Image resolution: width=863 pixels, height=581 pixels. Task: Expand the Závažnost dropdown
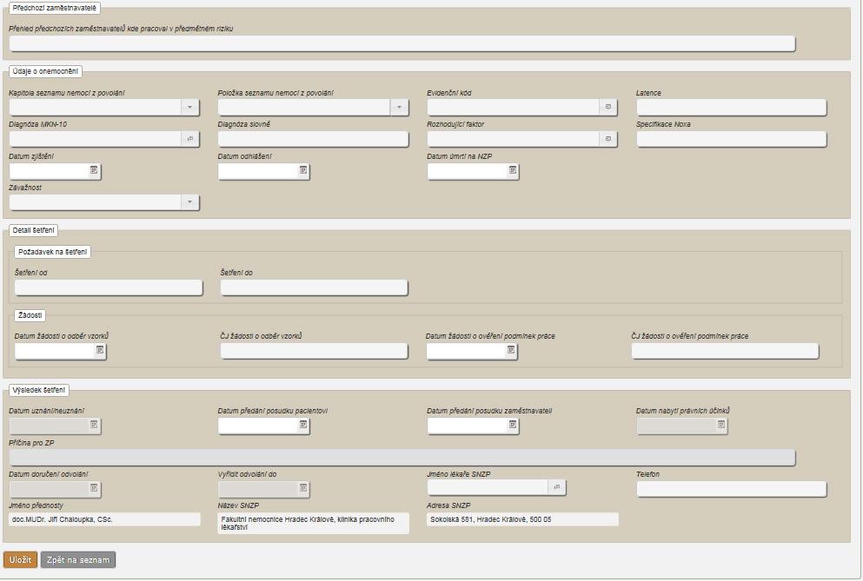189,202
